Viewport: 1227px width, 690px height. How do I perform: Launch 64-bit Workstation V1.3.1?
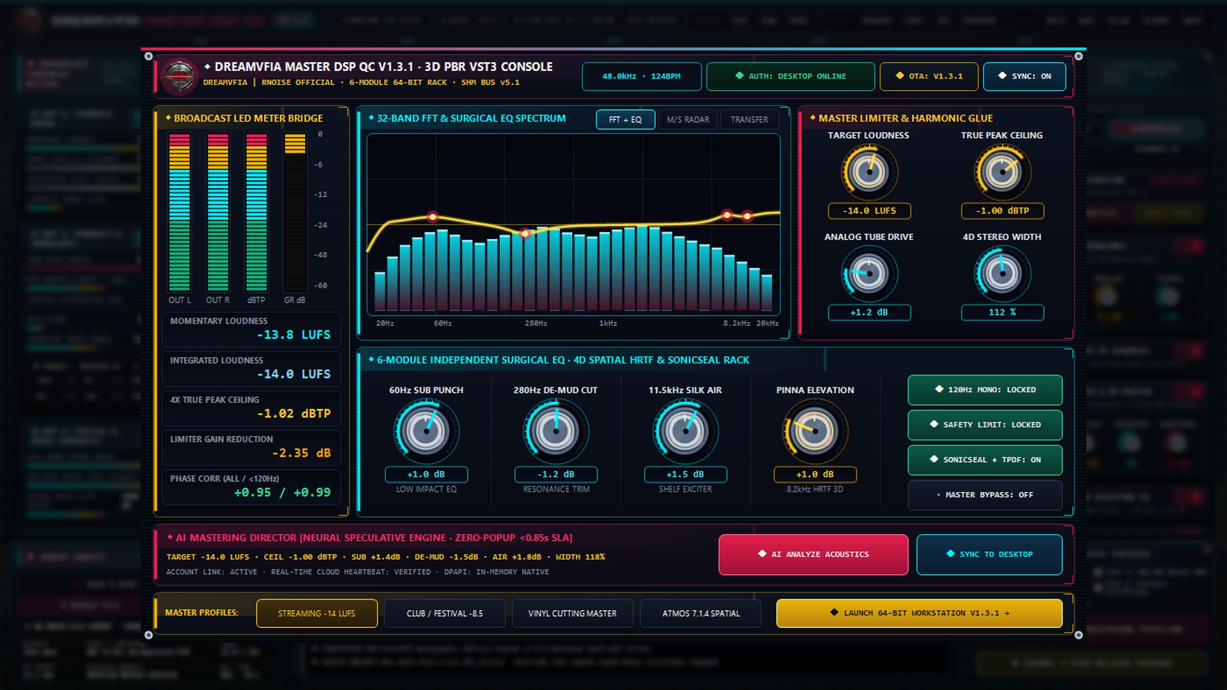pos(919,613)
